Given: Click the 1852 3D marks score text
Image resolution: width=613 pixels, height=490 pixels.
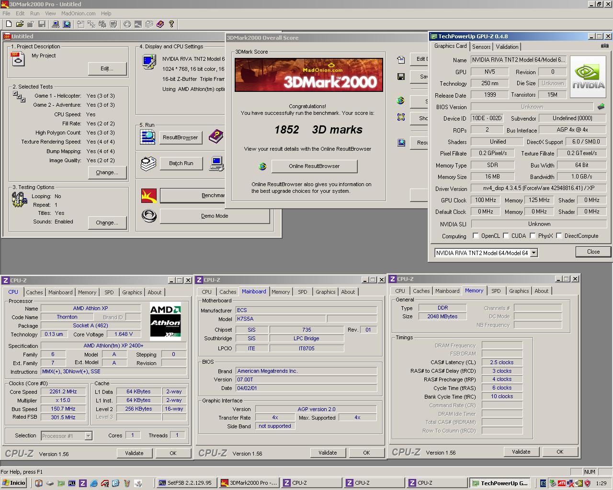Looking at the screenshot, I should click(x=318, y=130).
